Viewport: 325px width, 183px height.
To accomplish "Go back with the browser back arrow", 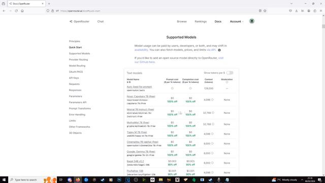I will point(4,11).
